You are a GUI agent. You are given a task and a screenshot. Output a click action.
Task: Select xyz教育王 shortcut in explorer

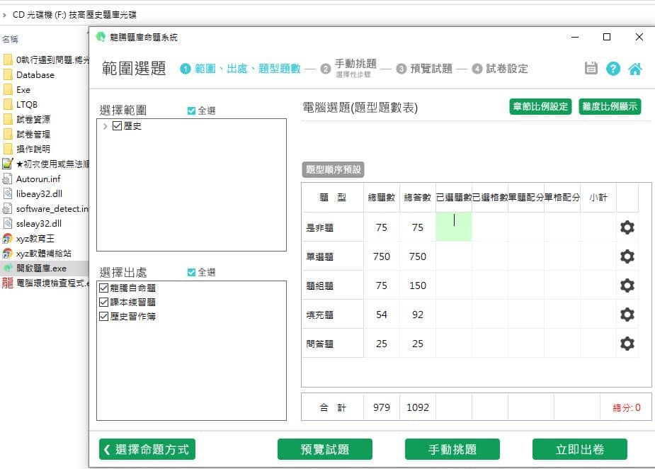coord(35,239)
